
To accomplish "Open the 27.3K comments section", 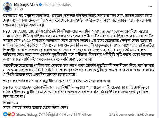I will 122,115.
